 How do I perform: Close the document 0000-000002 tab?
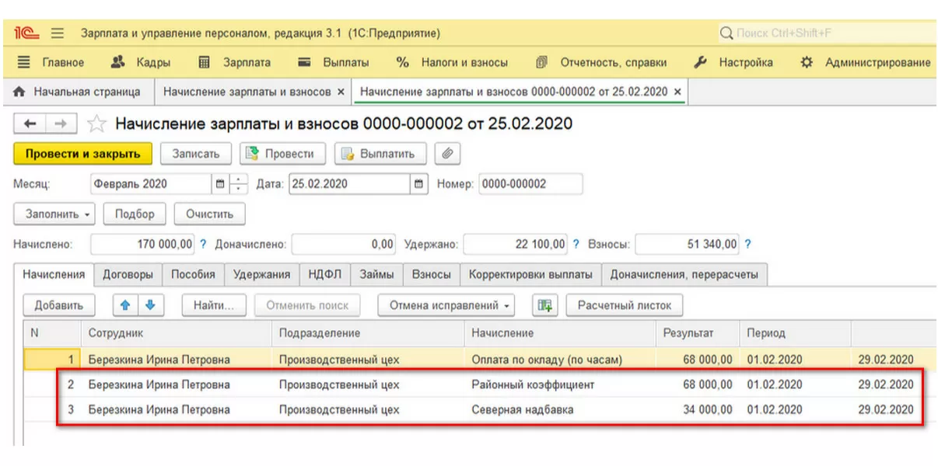point(677,92)
